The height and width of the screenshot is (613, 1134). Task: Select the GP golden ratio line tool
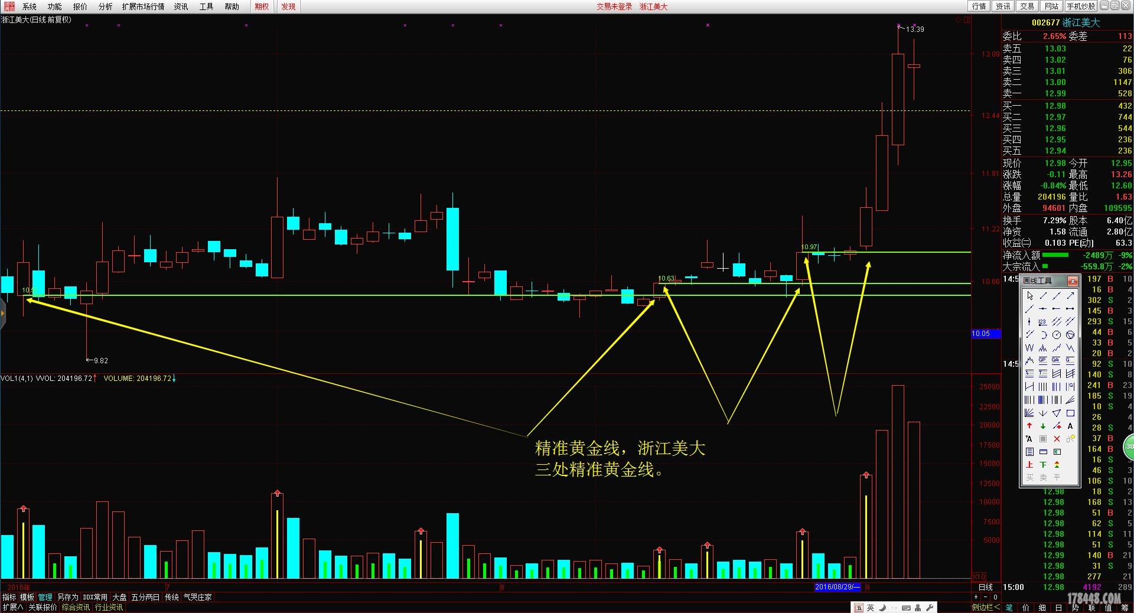coord(1043,360)
